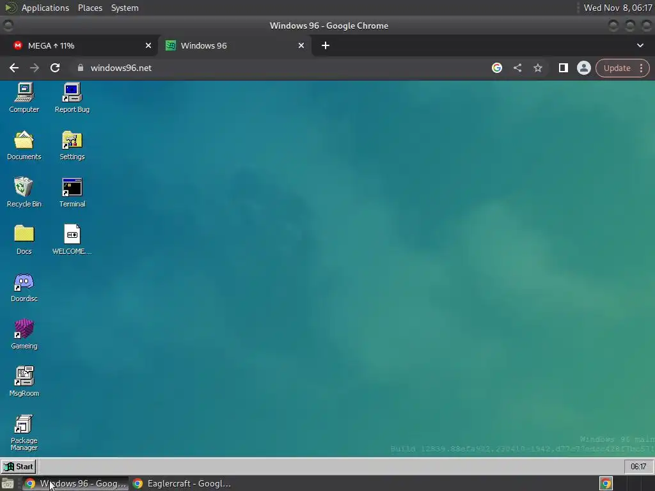Expand the tab search chevron
The image size is (655, 491).
coord(640,45)
